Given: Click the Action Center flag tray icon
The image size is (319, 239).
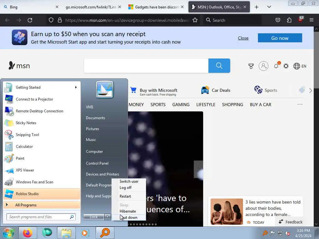Looking at the screenshot, I should point(272,233).
